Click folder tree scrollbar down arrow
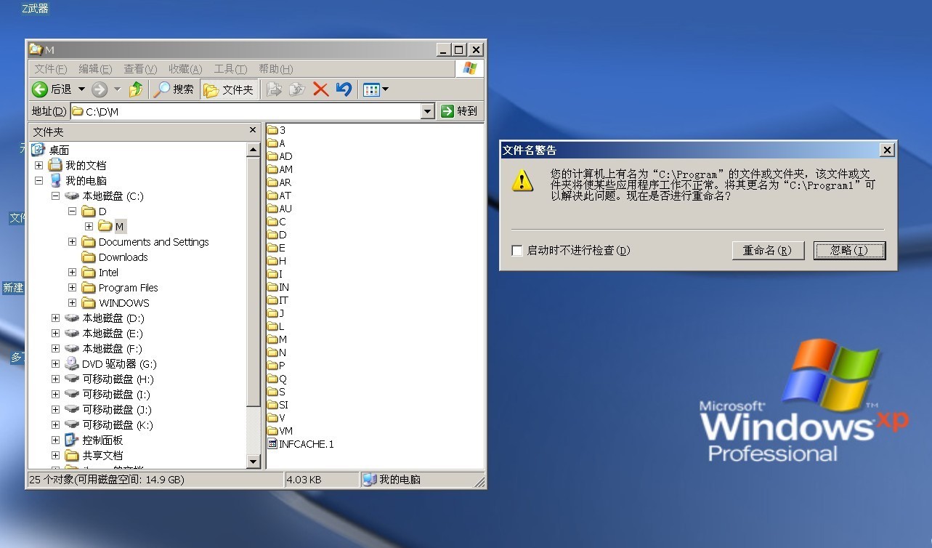Screen dimensions: 932x548 (253, 462)
